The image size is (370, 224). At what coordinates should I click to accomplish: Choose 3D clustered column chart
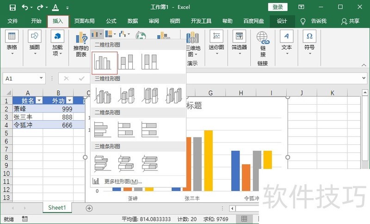click(x=103, y=96)
